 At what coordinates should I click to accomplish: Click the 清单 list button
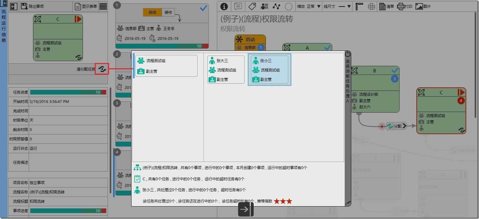coord(386,6)
